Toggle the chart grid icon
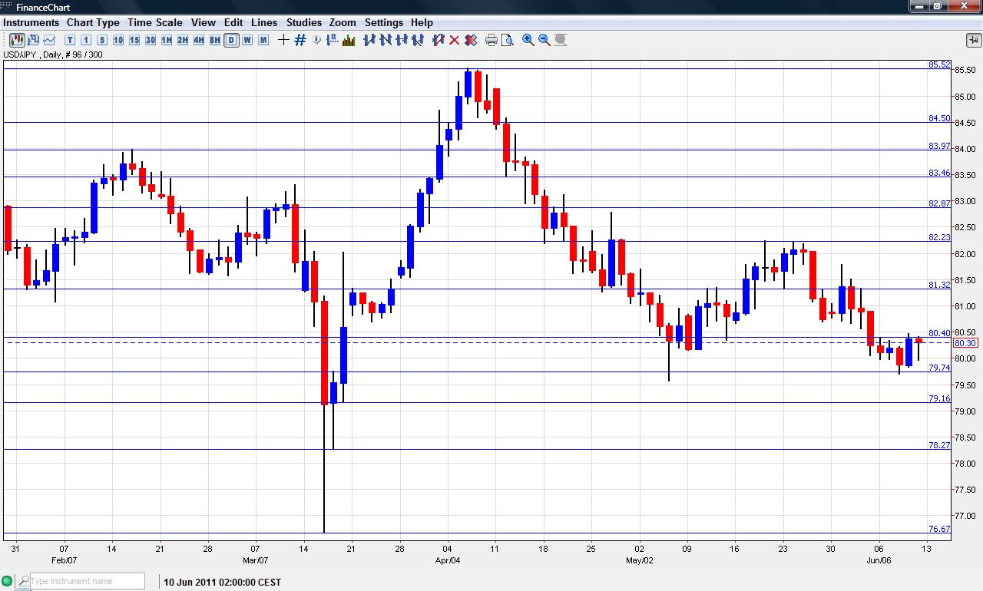This screenshot has height=591, width=983. (x=300, y=40)
